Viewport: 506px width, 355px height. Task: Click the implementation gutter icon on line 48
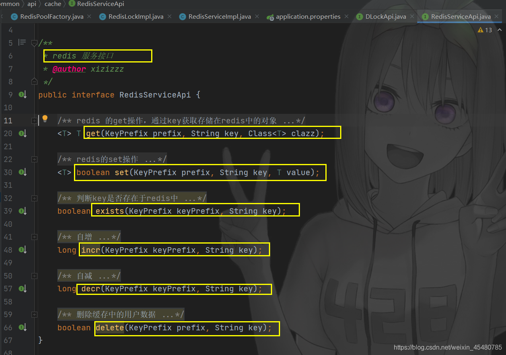(22, 250)
